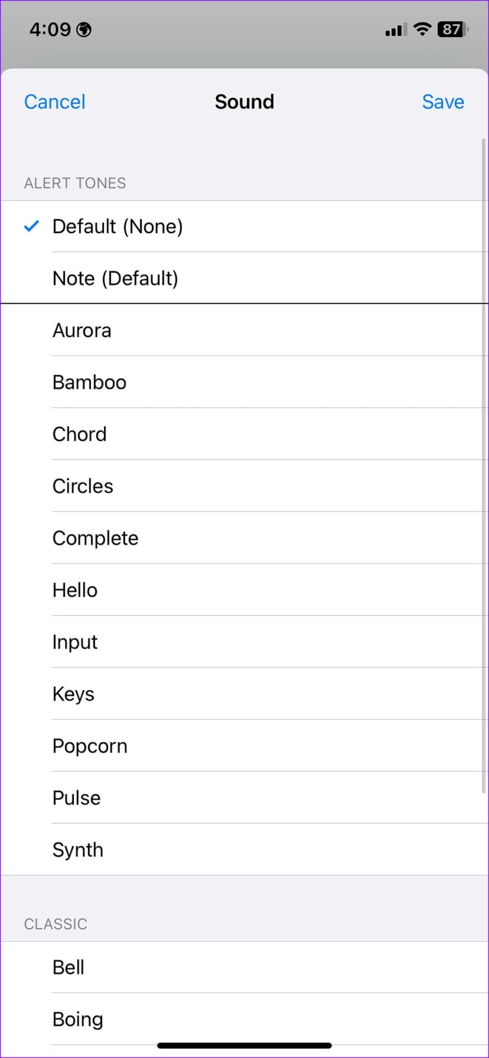489x1058 pixels.
Task: Select the Popcorn alert tone
Action: [244, 746]
